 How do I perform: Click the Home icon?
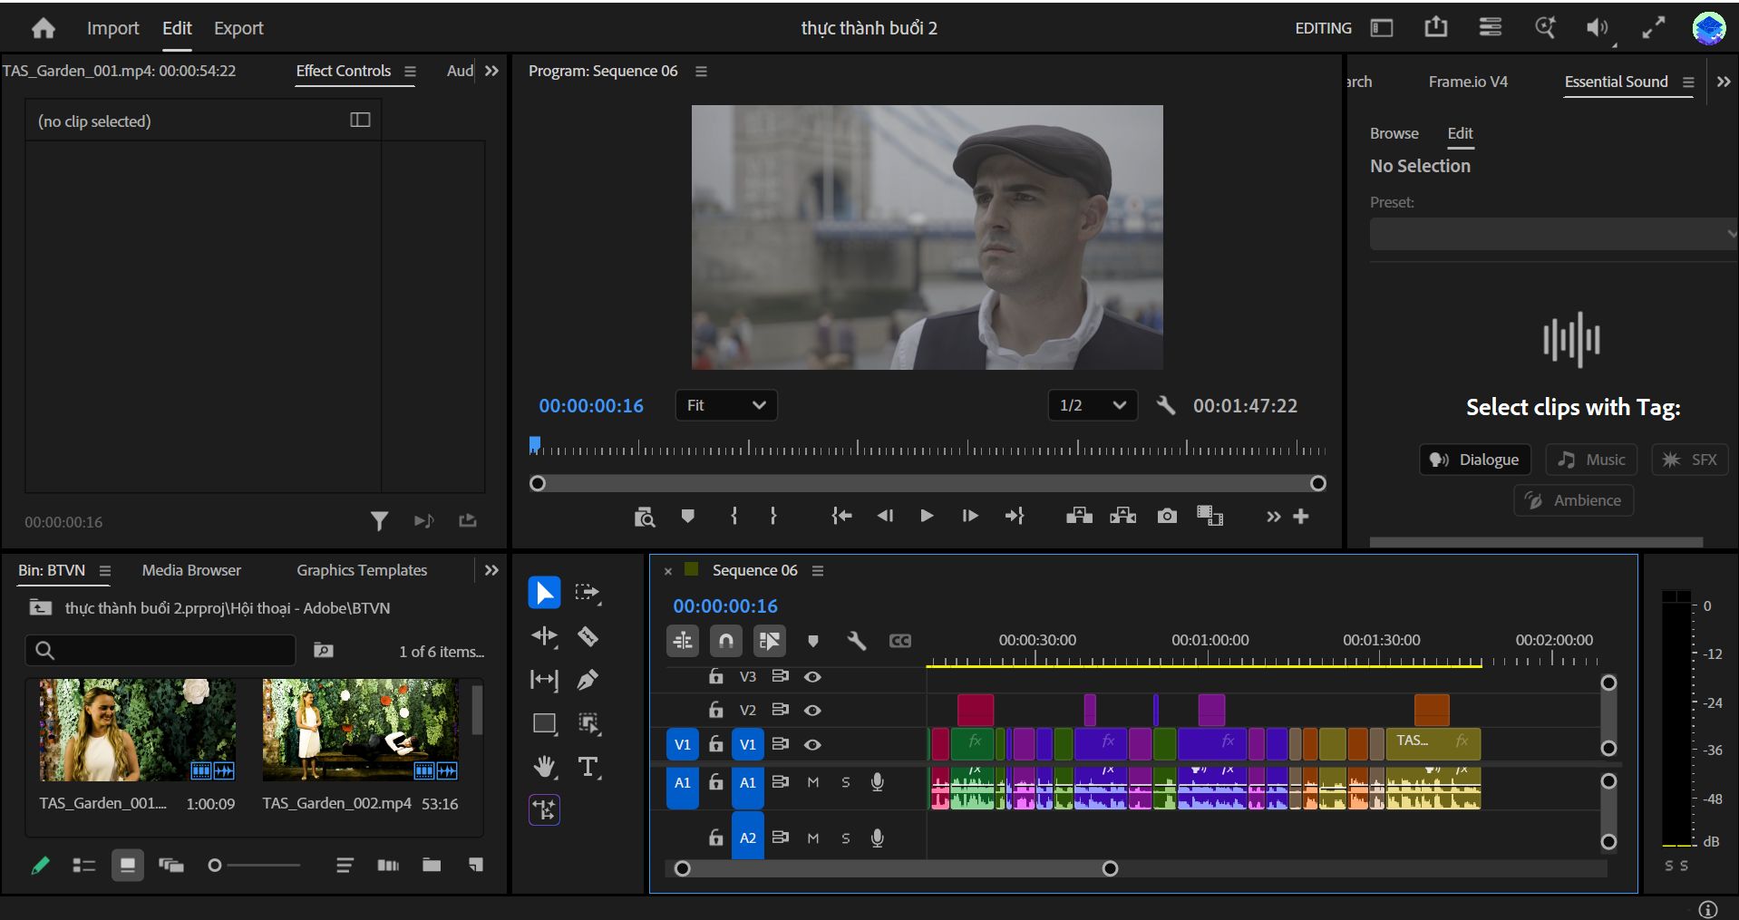[x=43, y=28]
